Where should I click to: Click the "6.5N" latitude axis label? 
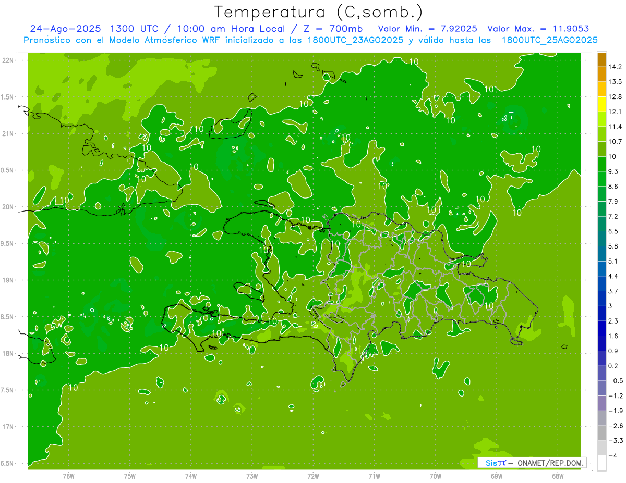click(7, 463)
